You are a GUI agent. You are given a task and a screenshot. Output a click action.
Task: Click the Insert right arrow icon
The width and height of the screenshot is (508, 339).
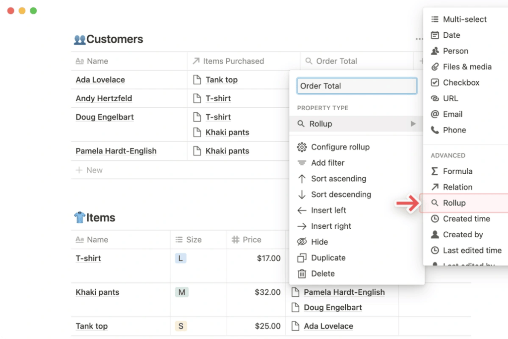[x=302, y=226]
